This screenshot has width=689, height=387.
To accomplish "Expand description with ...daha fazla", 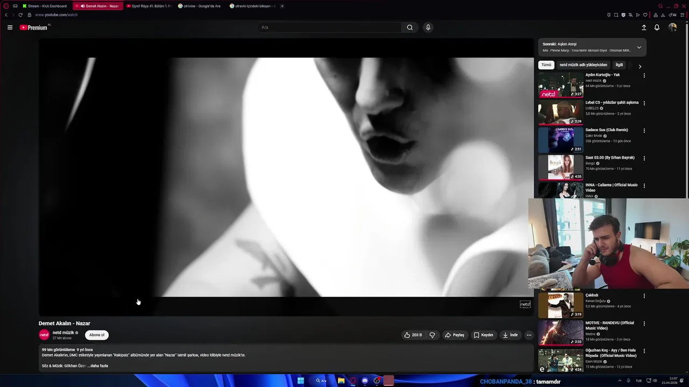I will pos(98,365).
